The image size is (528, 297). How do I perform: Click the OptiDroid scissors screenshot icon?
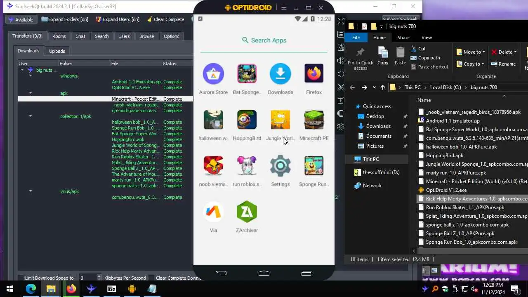click(x=341, y=87)
